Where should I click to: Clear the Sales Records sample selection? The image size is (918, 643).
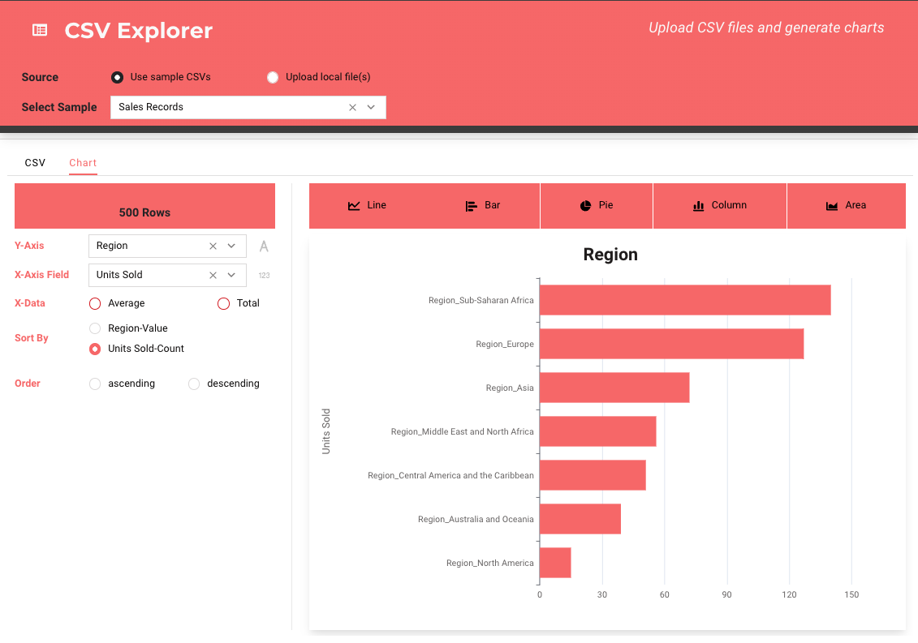pos(352,107)
